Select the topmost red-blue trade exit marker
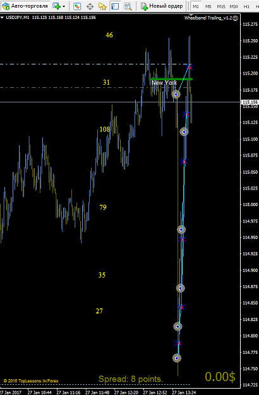The height and width of the screenshot is (395, 259). click(190, 67)
